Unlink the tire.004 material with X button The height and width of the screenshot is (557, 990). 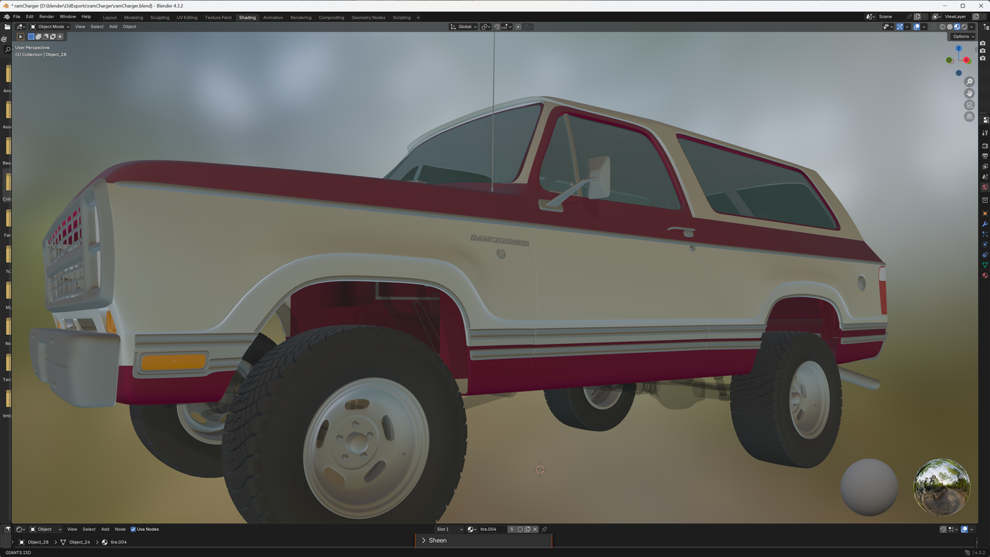[535, 529]
